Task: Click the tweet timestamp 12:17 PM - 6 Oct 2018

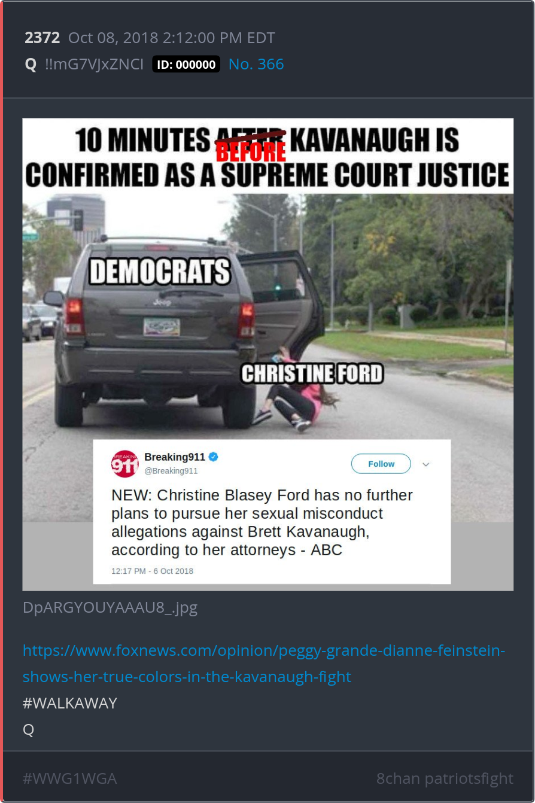Action: pos(153,571)
